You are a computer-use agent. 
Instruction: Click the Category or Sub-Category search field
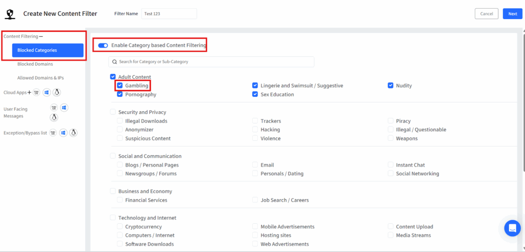pyautogui.click(x=211, y=62)
